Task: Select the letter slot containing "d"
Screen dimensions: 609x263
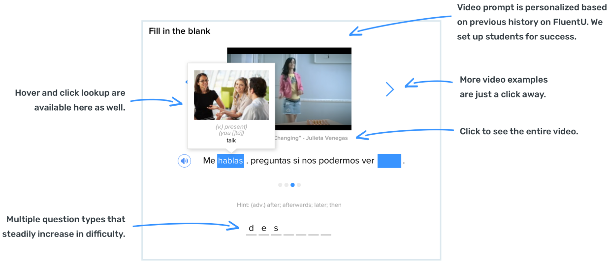Action: coord(251,229)
